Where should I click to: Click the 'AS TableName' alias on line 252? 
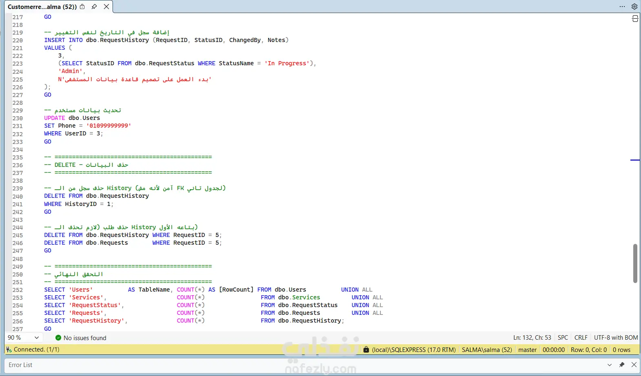(x=149, y=290)
